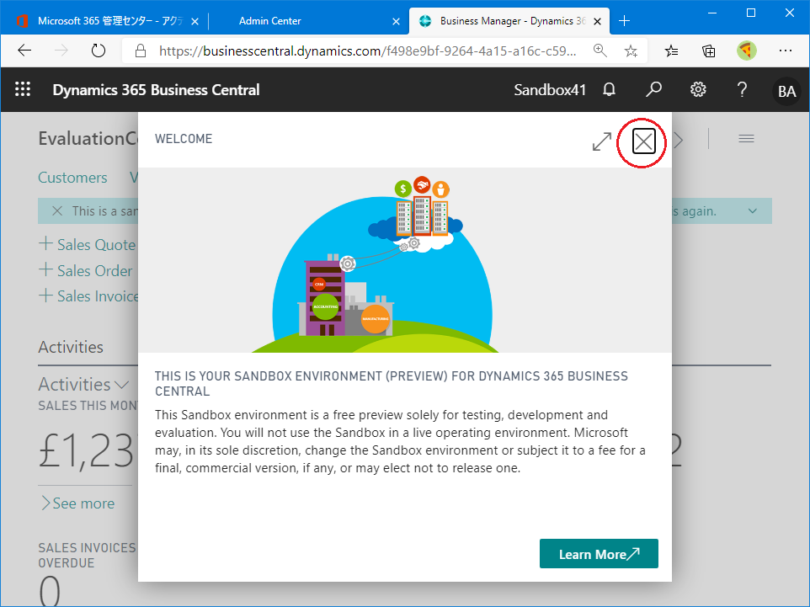Viewport: 810px width, 607px height.
Task: Open the help question mark menu
Action: tap(743, 89)
